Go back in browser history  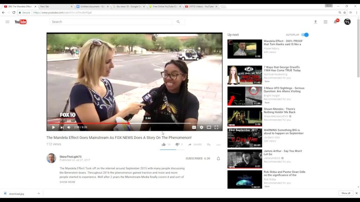(3, 13)
